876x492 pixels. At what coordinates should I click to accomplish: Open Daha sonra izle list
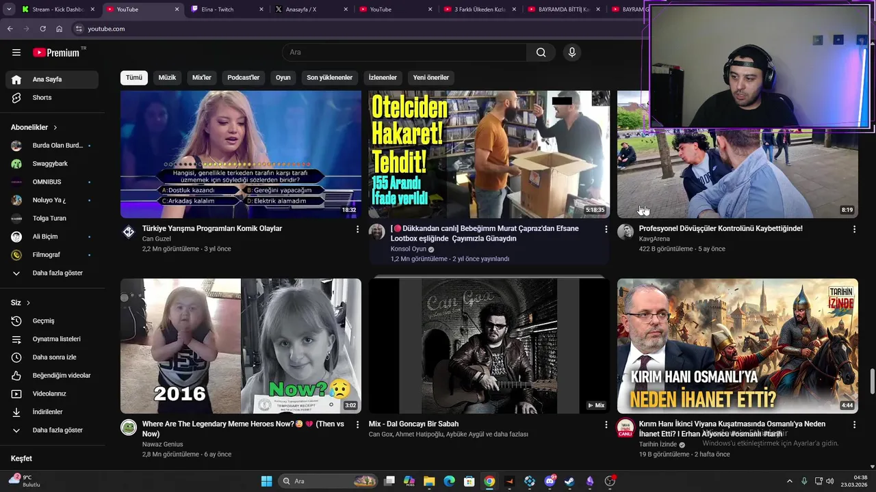pos(52,357)
